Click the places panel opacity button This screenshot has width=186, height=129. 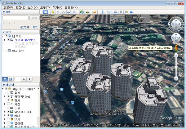click(x=11, y=79)
